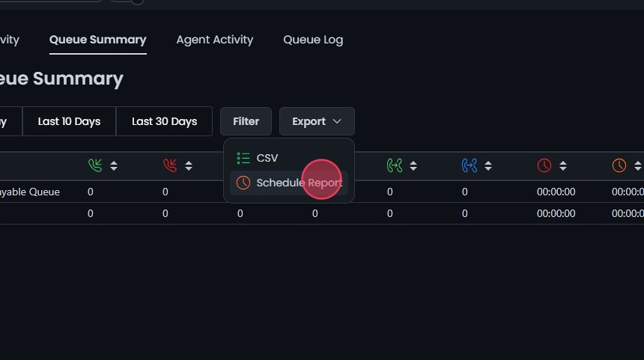Click the blue call transfer column icon
Viewport: 644px width, 360px height.
pyautogui.click(x=470, y=165)
